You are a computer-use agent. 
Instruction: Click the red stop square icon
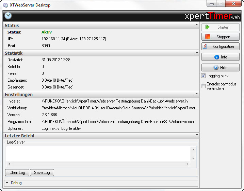point(208,37)
